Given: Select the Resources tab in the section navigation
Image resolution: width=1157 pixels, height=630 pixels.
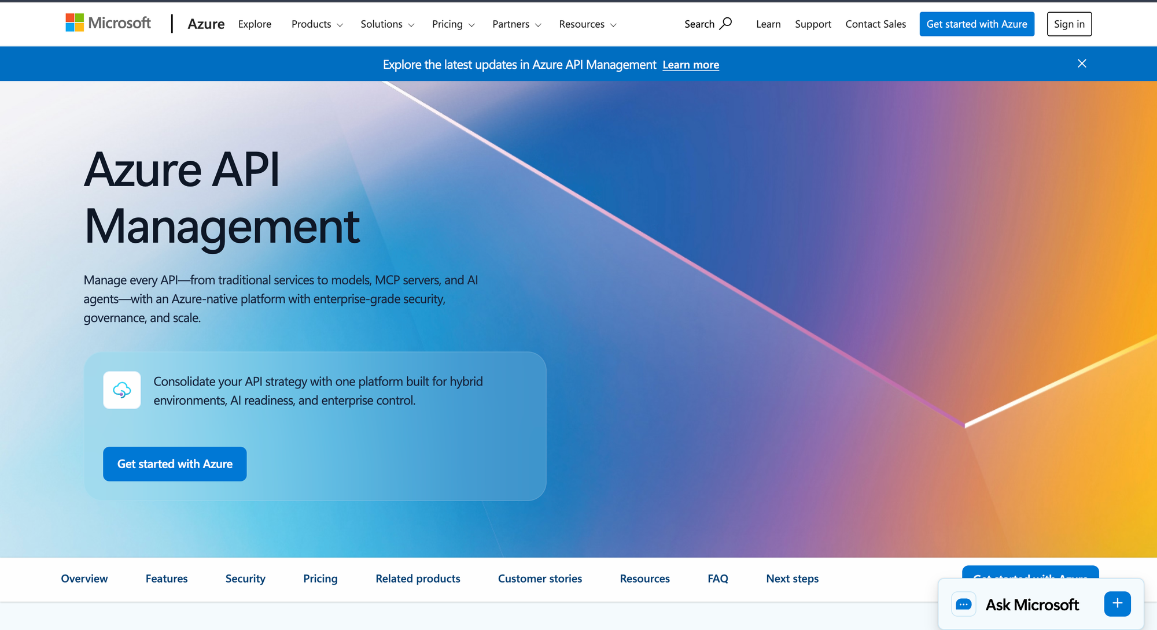Looking at the screenshot, I should (x=644, y=579).
